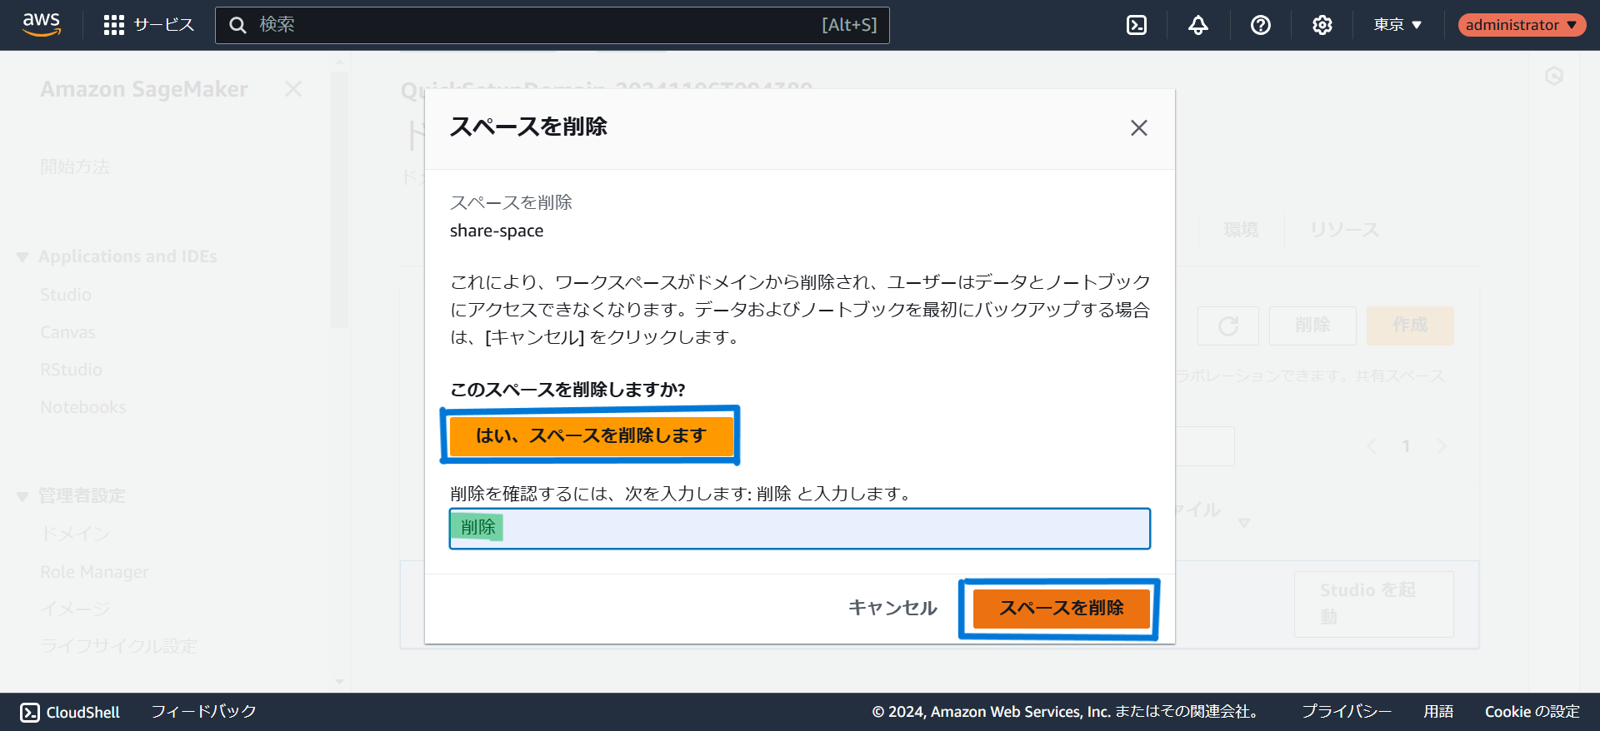
Task: Open the help question mark icon
Action: (x=1260, y=25)
